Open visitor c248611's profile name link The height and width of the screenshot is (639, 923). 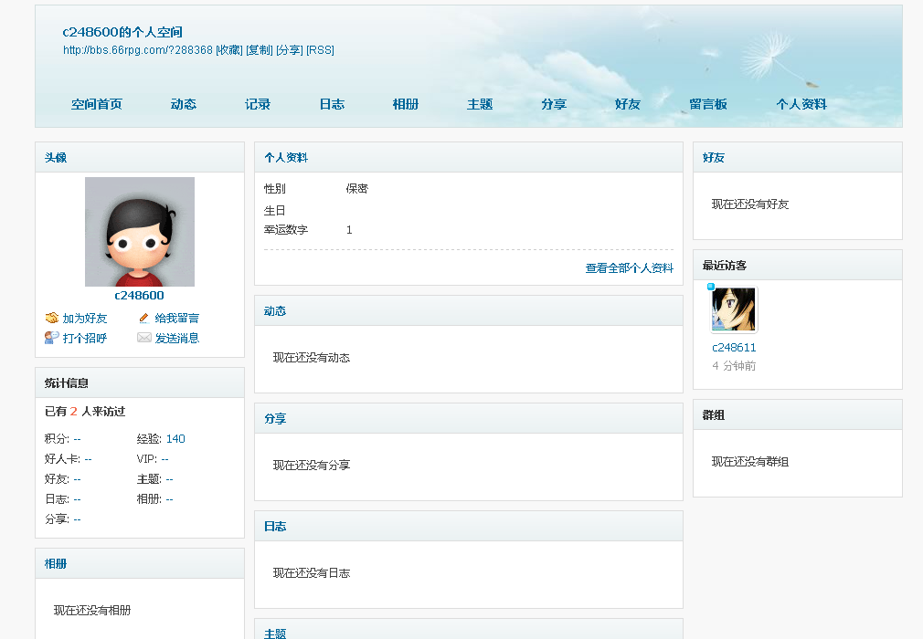click(734, 348)
